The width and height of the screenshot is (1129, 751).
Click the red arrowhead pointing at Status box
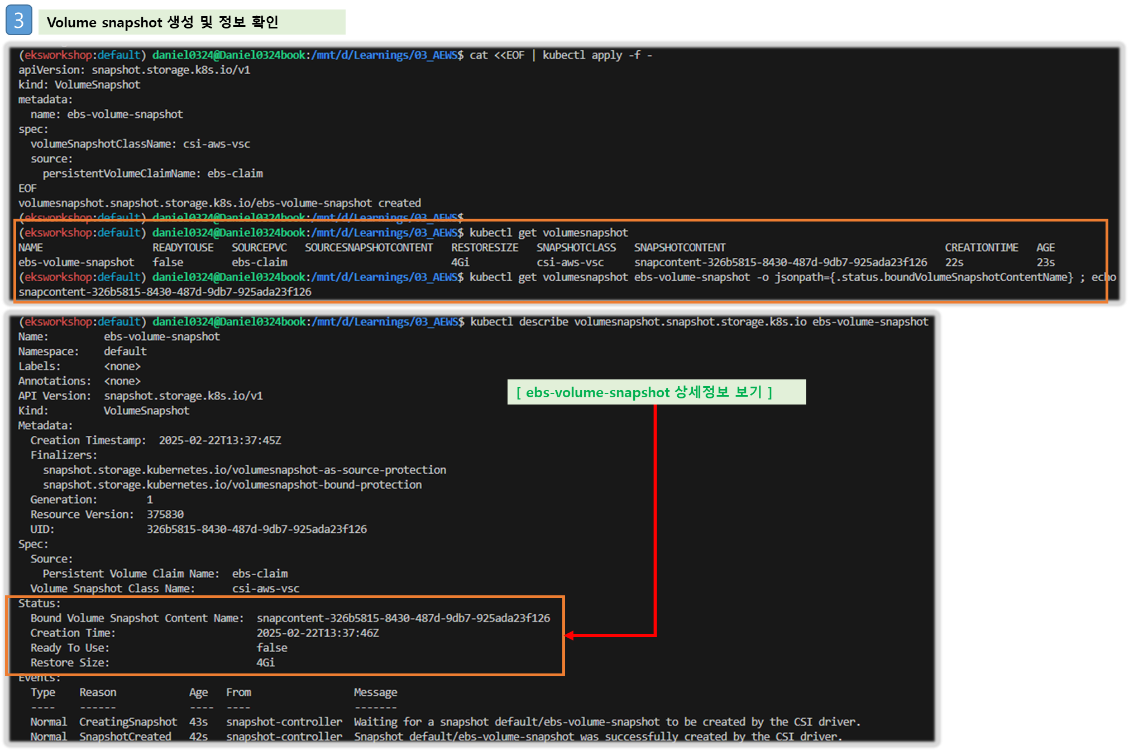click(570, 636)
